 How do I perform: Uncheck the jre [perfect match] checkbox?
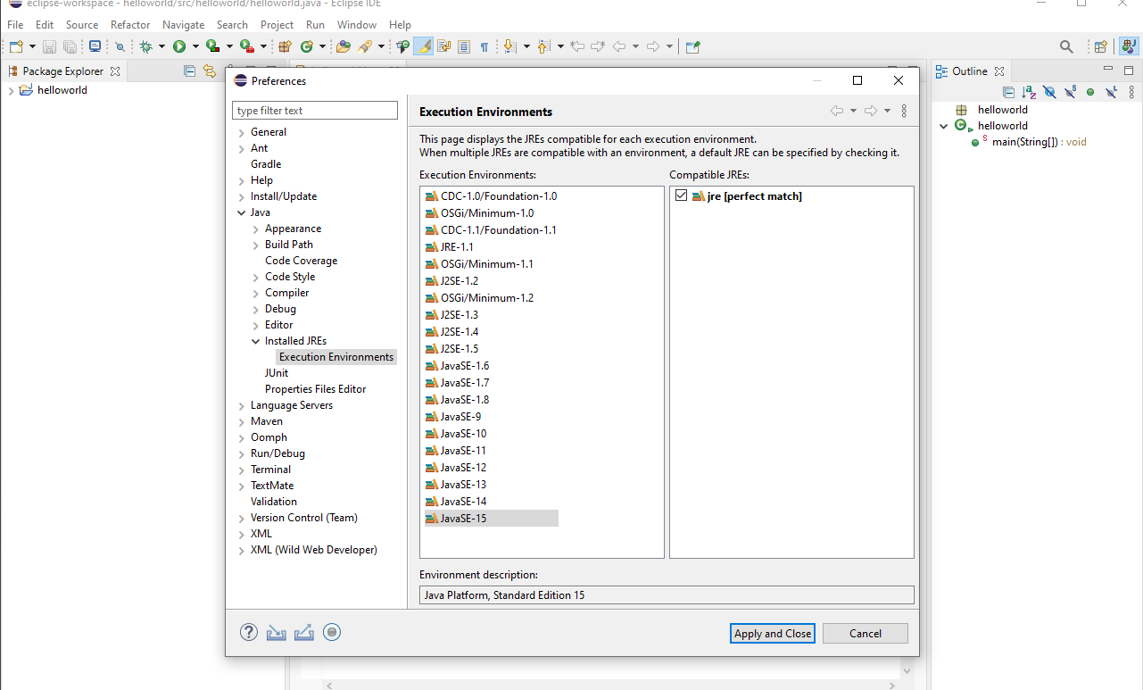click(682, 195)
